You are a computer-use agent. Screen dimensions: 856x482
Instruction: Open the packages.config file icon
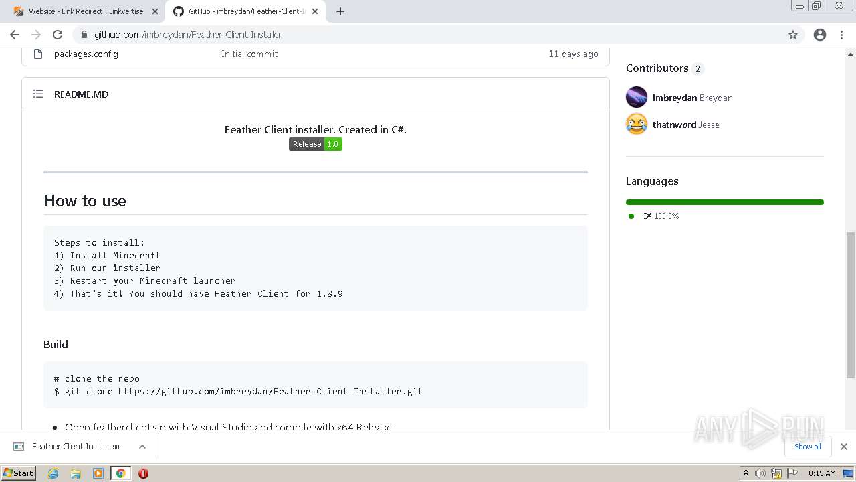pyautogui.click(x=38, y=54)
